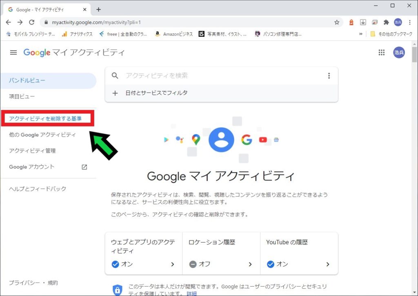Open the Google apps grid
The image size is (418, 296).
coord(382,52)
